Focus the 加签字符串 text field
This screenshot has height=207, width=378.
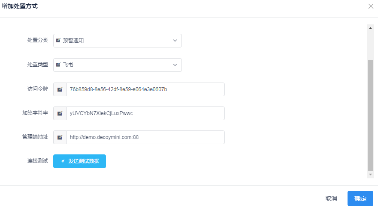coord(145,113)
